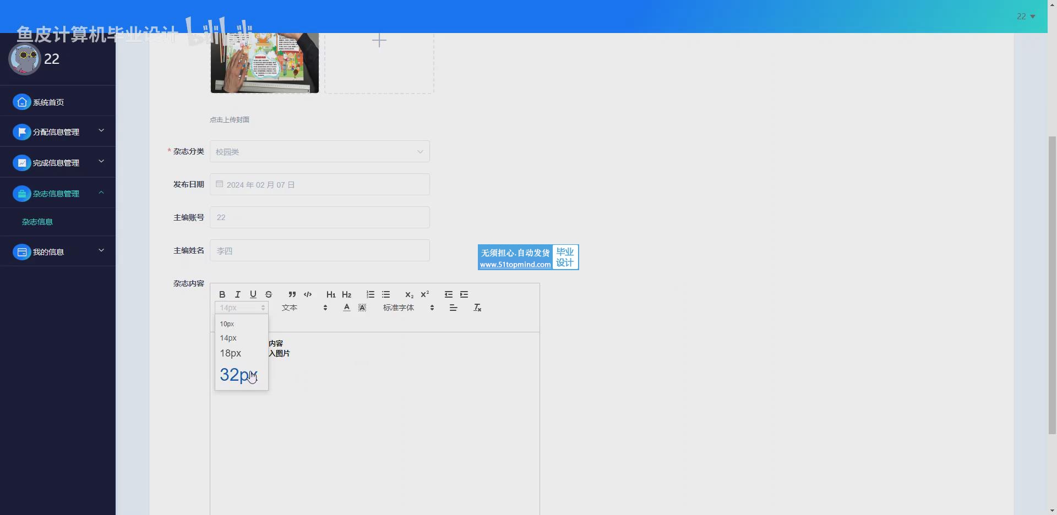Underline the selected editor text

point(253,294)
